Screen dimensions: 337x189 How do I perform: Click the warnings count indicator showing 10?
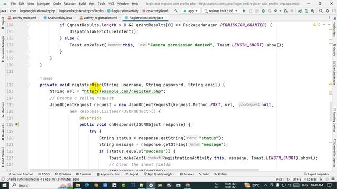point(316,25)
